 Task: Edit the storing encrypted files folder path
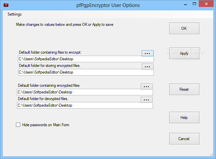click(x=86, y=72)
